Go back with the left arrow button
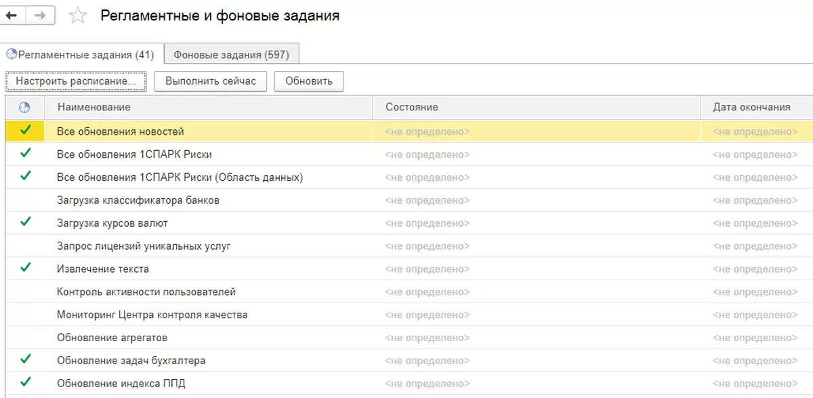813x398 pixels. pos(13,16)
